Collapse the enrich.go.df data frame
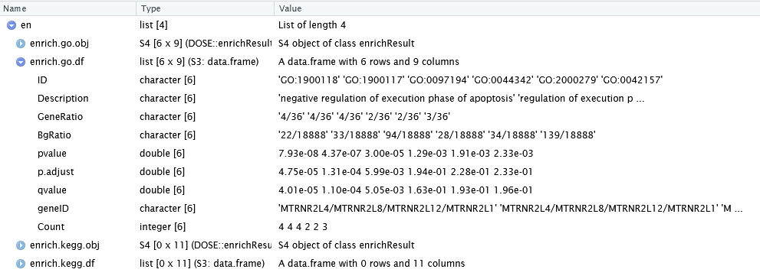This screenshot has width=760, height=279. pyautogui.click(x=21, y=62)
